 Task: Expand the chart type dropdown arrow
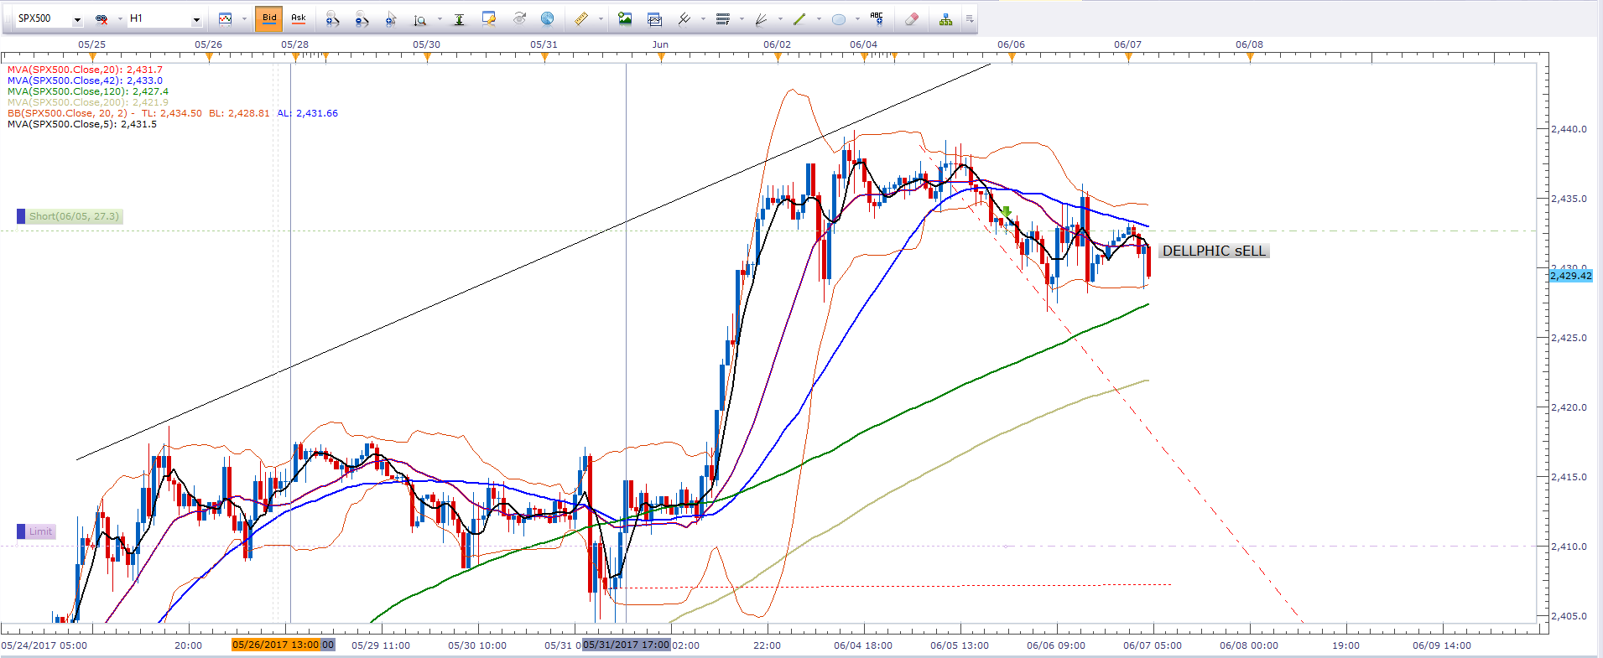click(244, 18)
